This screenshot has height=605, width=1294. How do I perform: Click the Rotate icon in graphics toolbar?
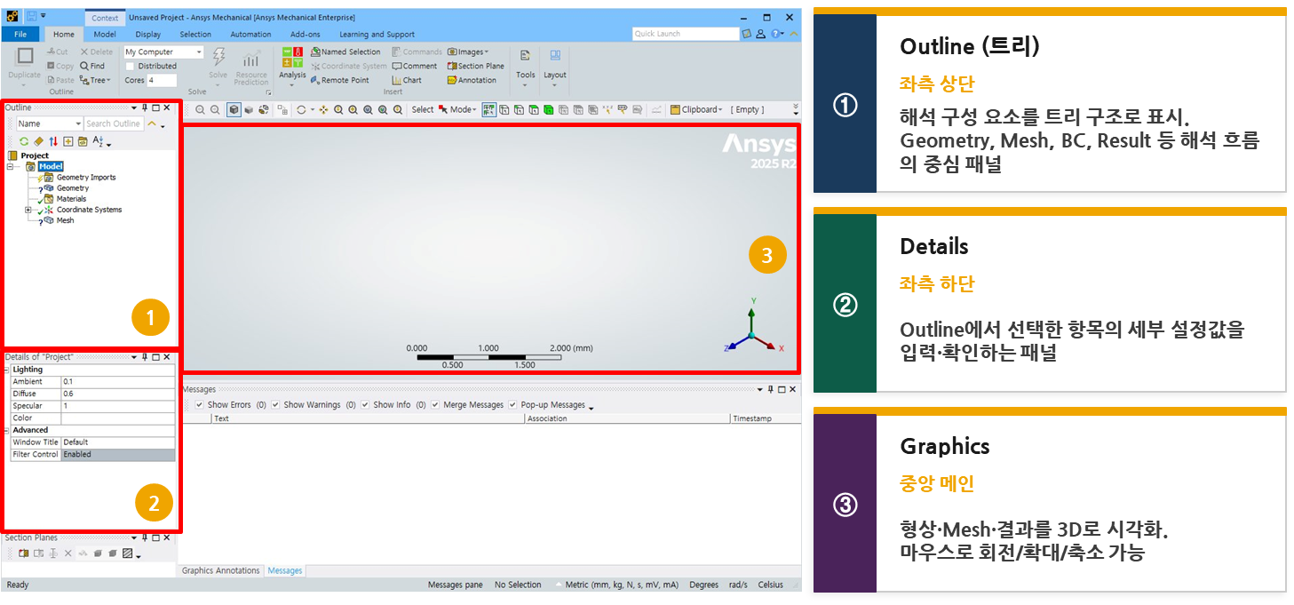(x=302, y=110)
